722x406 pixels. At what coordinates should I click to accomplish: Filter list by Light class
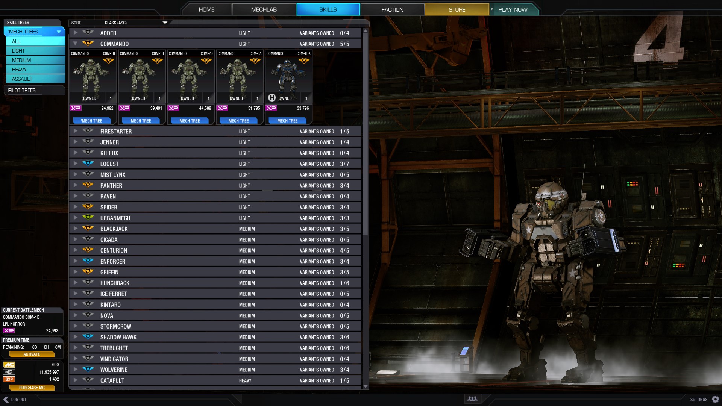tap(36, 51)
